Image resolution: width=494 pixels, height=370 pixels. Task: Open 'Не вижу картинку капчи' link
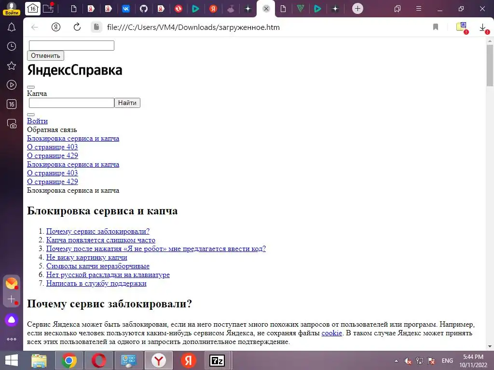87,257
